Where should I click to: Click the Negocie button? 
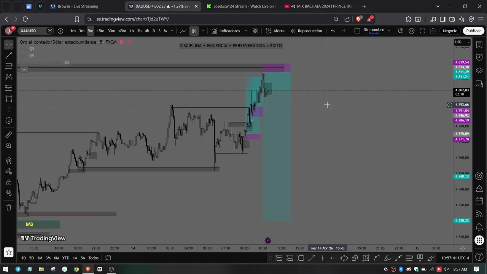pos(450,31)
